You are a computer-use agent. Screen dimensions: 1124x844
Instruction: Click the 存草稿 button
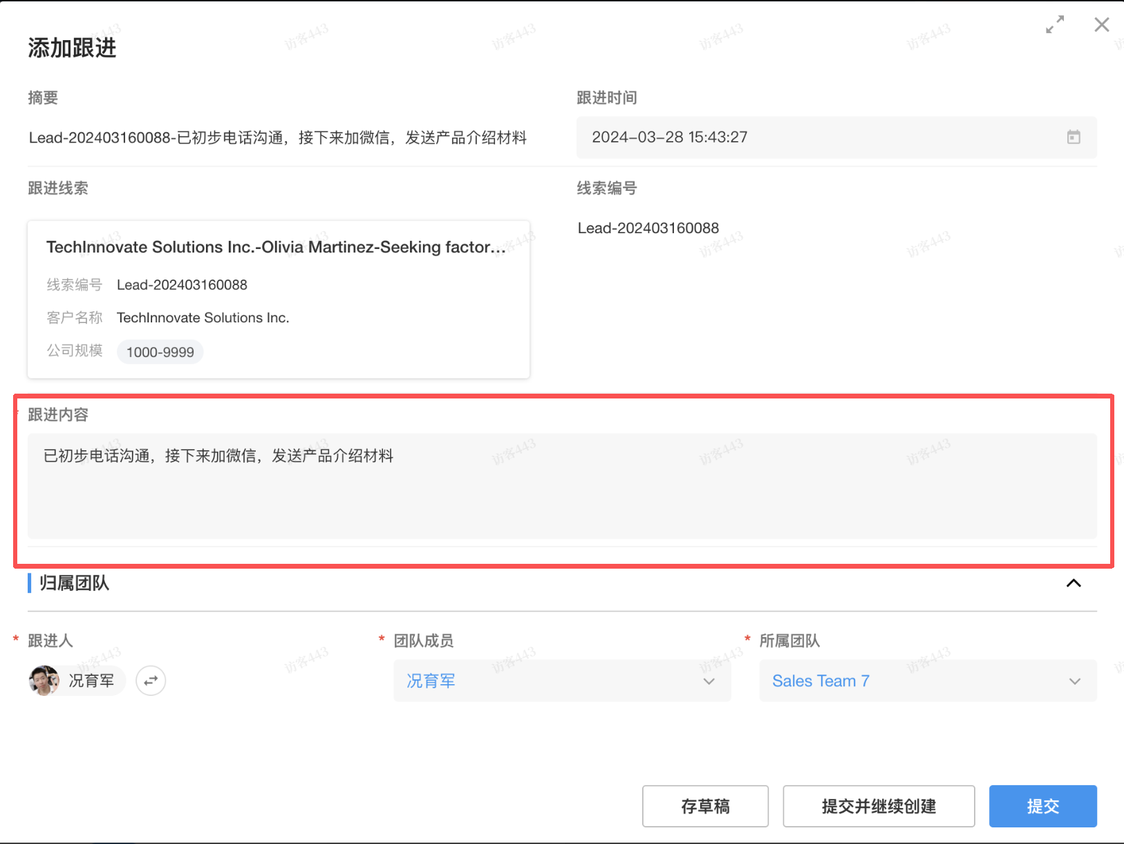coord(704,806)
